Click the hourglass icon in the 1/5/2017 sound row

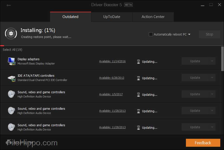(x=139, y=95)
